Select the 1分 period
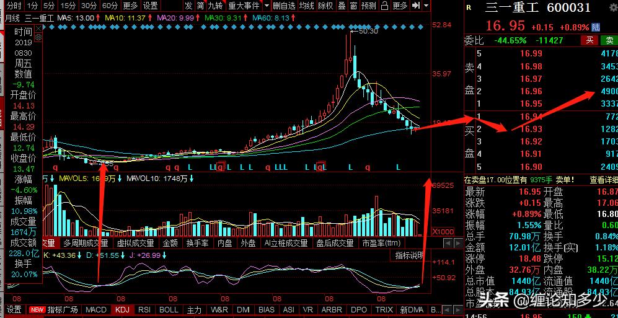The height and width of the screenshot is (318, 618). 33,6
